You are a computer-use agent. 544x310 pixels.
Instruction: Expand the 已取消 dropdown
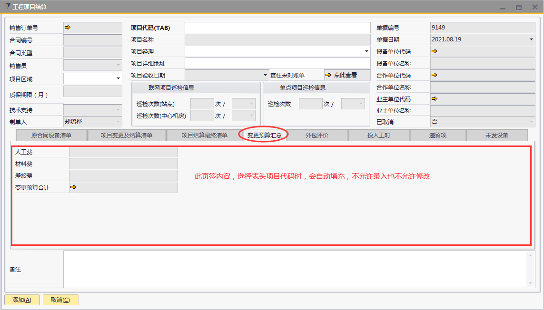(x=531, y=122)
